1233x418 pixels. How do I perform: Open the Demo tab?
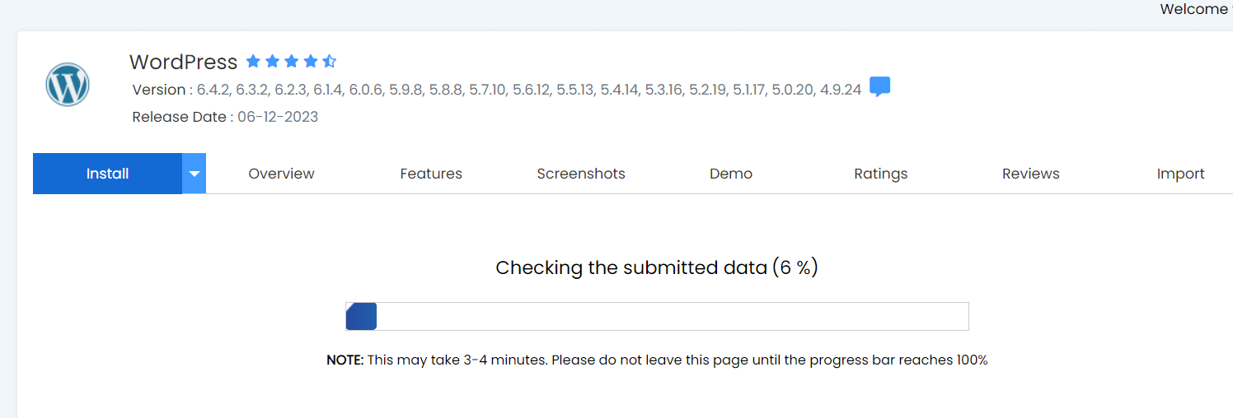point(731,174)
